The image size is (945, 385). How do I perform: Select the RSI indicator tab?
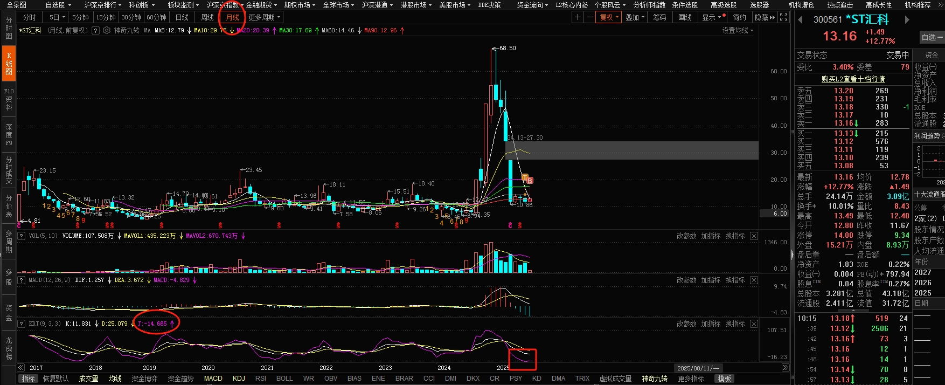261,379
